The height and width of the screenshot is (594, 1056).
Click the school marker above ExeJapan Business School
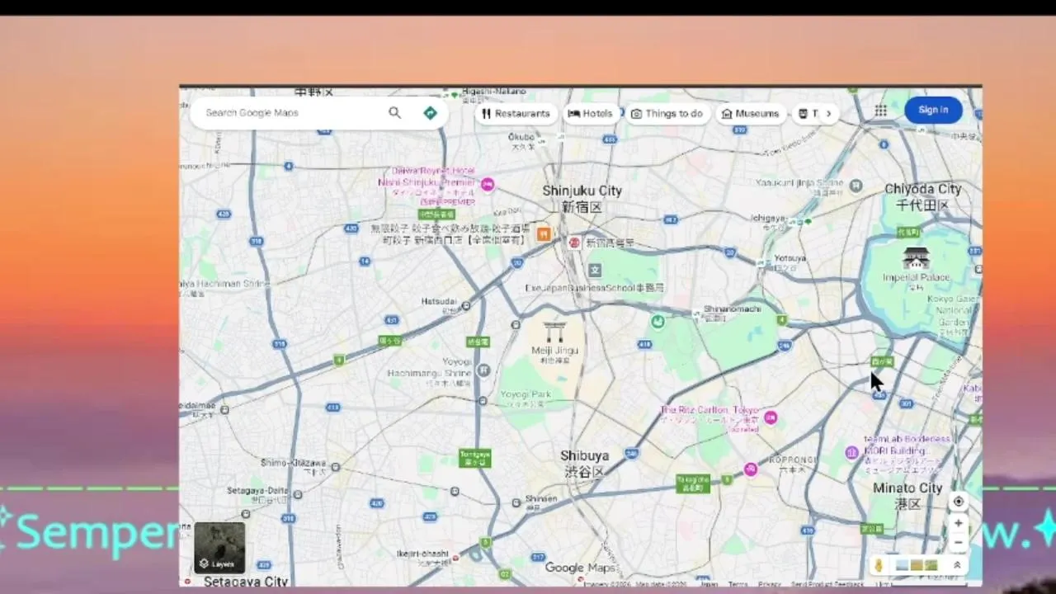click(595, 270)
